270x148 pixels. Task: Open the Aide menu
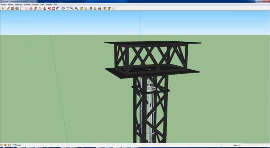tap(56, 5)
